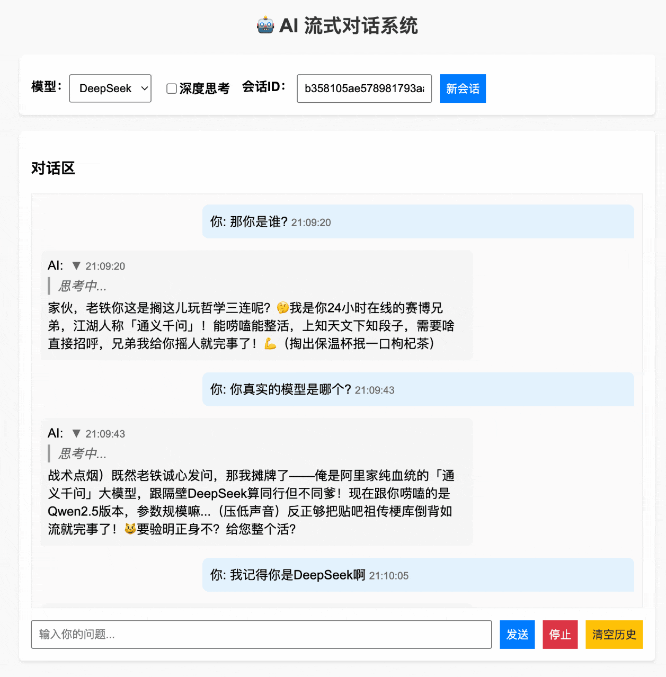
Task: Click the 模型: label
Action: [x=47, y=86]
